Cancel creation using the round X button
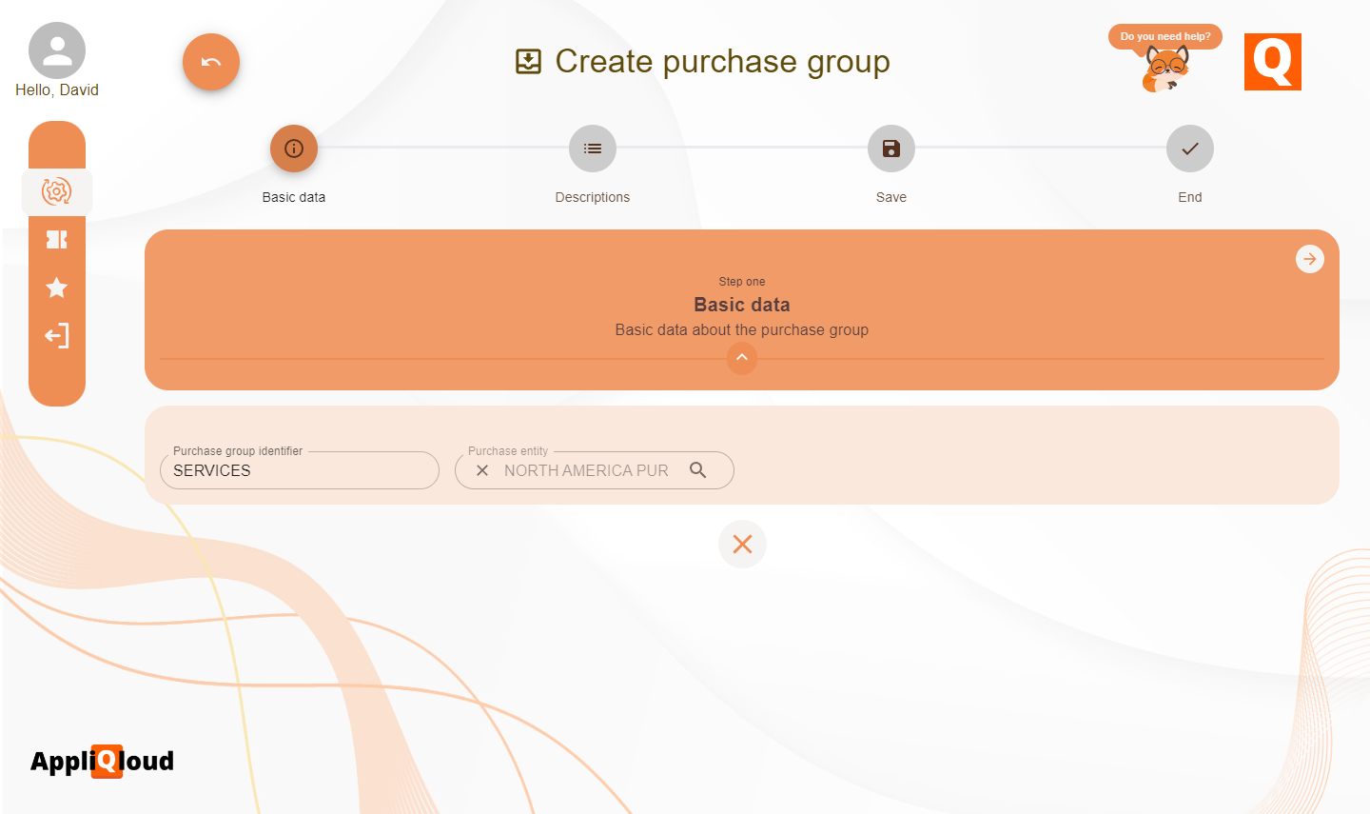 742,544
